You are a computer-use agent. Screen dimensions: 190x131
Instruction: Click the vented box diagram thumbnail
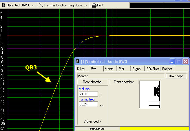click(150, 94)
